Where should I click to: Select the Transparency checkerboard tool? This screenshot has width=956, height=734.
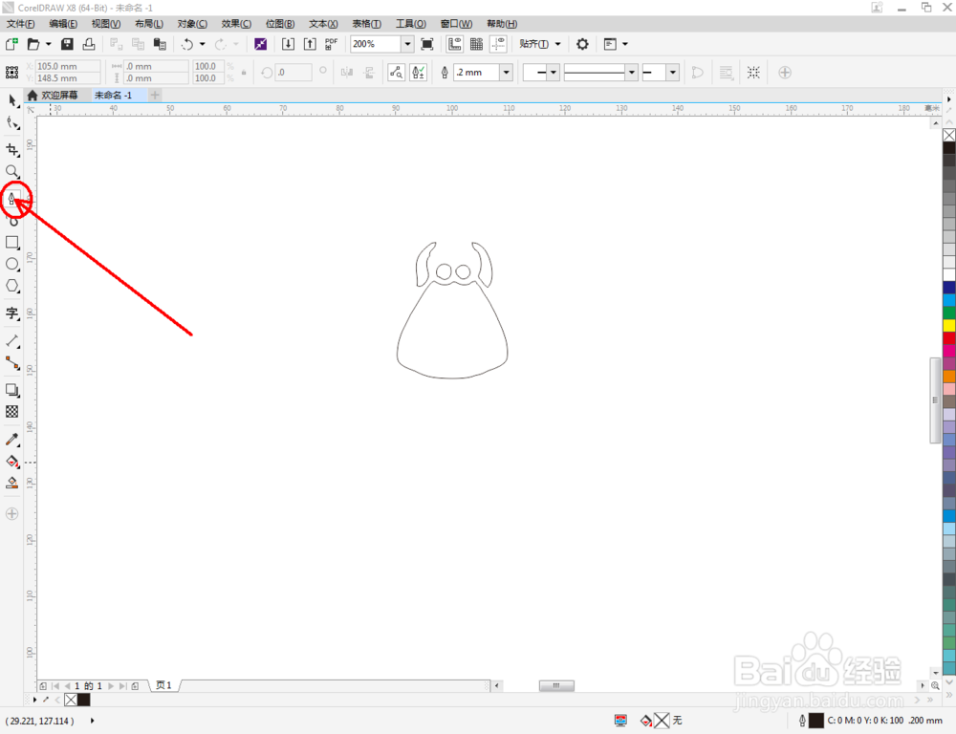pos(12,412)
